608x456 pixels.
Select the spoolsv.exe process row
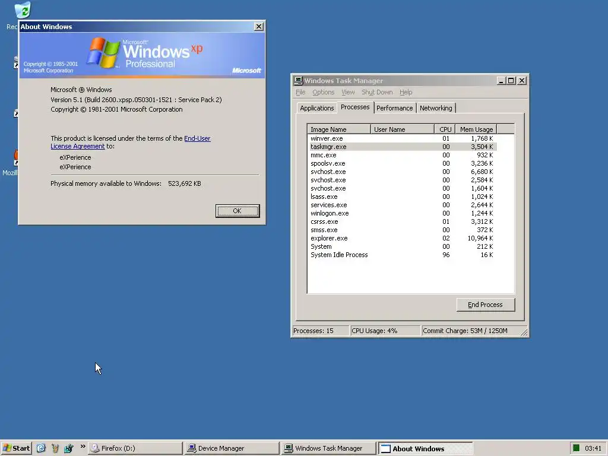click(402, 164)
